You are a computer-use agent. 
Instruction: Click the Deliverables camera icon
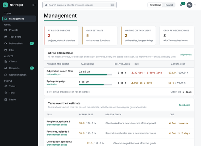pyautogui.click(x=6, y=43)
